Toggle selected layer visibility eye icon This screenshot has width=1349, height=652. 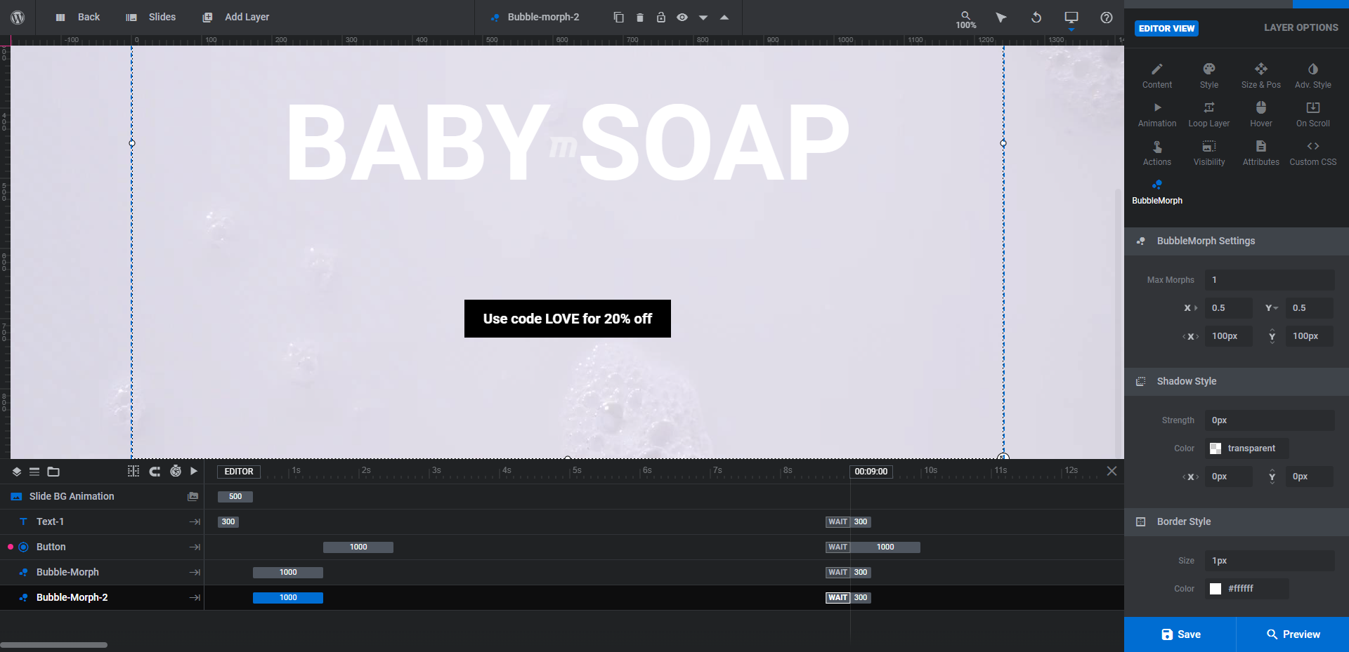pos(682,18)
